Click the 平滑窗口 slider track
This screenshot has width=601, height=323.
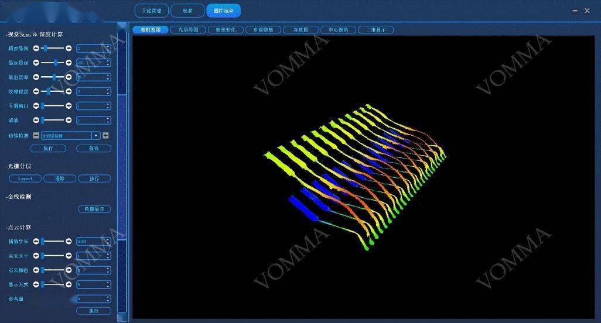click(x=52, y=106)
